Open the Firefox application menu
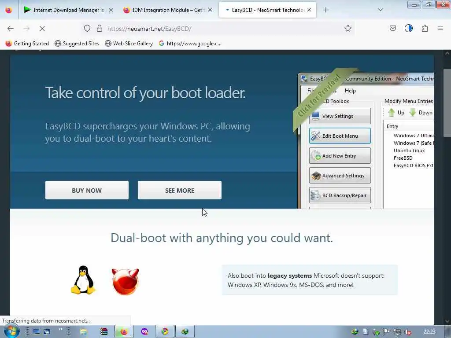This screenshot has width=451, height=338. point(440,29)
